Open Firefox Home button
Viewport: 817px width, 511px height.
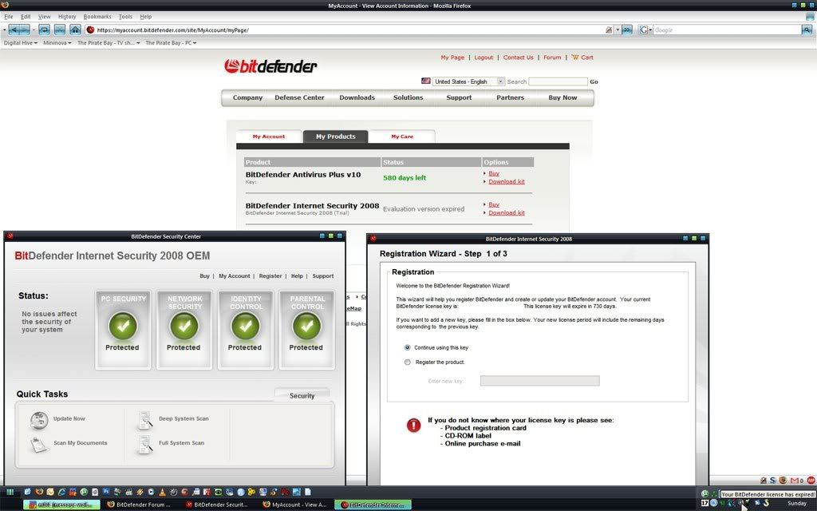tap(75, 30)
